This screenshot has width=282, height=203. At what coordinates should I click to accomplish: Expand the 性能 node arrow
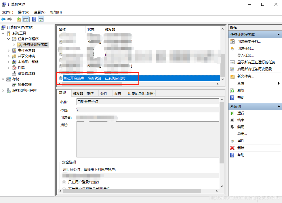click(8, 68)
